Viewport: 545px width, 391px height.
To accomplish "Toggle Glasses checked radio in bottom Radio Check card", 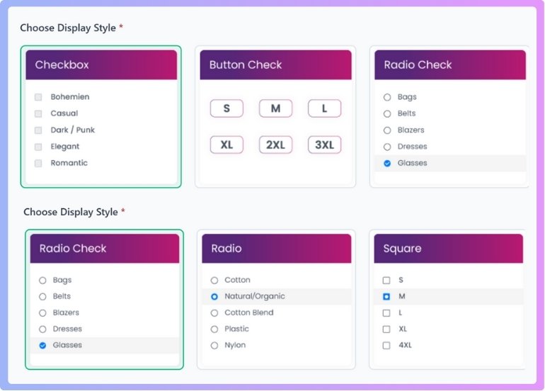I will tap(42, 346).
